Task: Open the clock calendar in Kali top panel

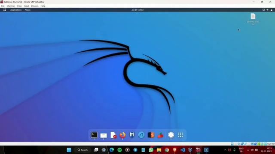Action: pos(137,10)
